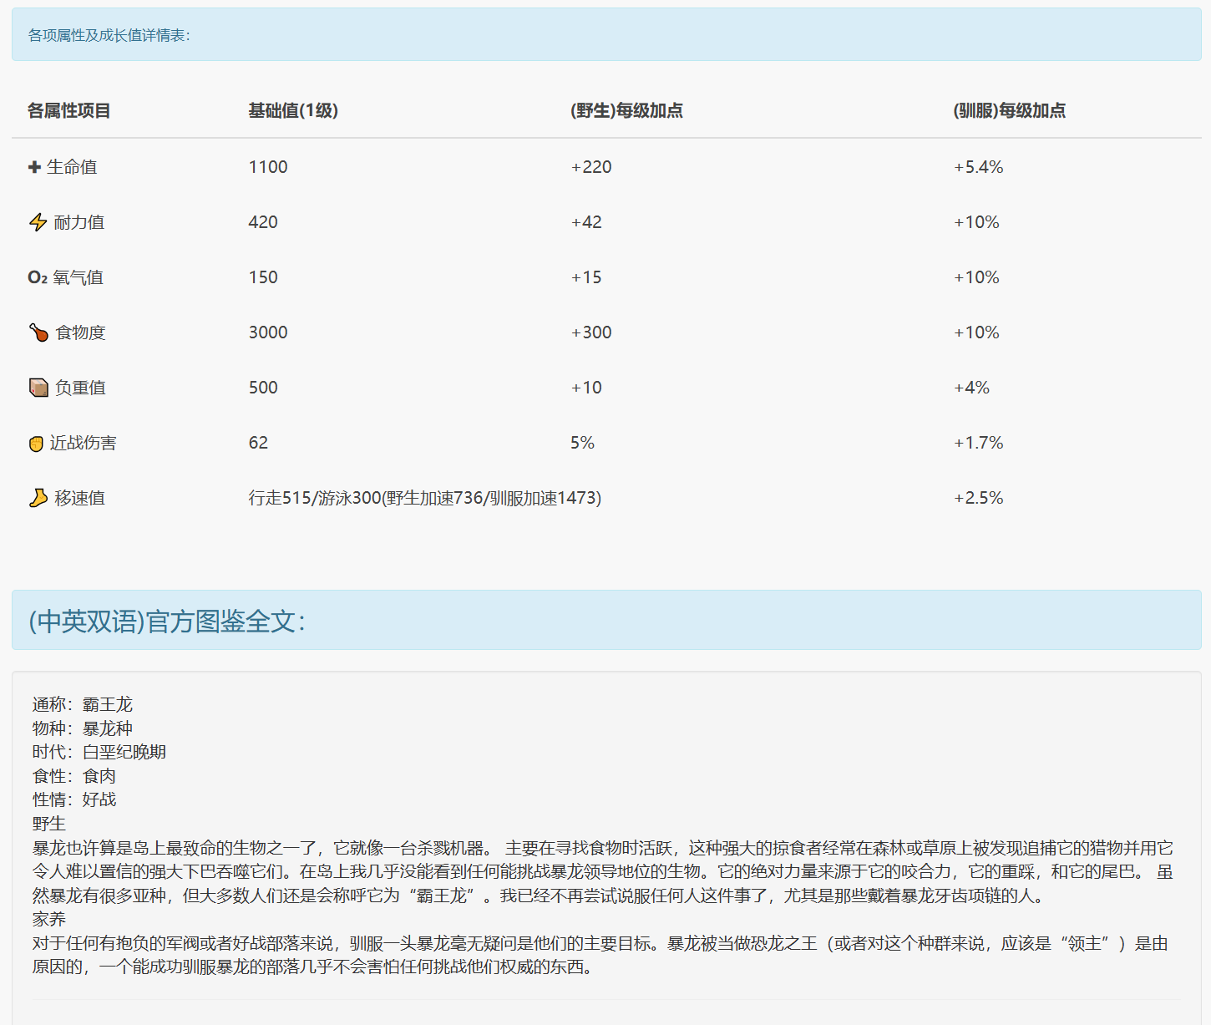Click the weight base value 500
Image resolution: width=1211 pixels, height=1025 pixels.
click(x=263, y=388)
